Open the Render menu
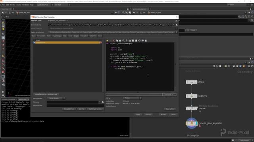Image resolution: width=254 pixels, height=142 pixels. click(x=12, y=5)
